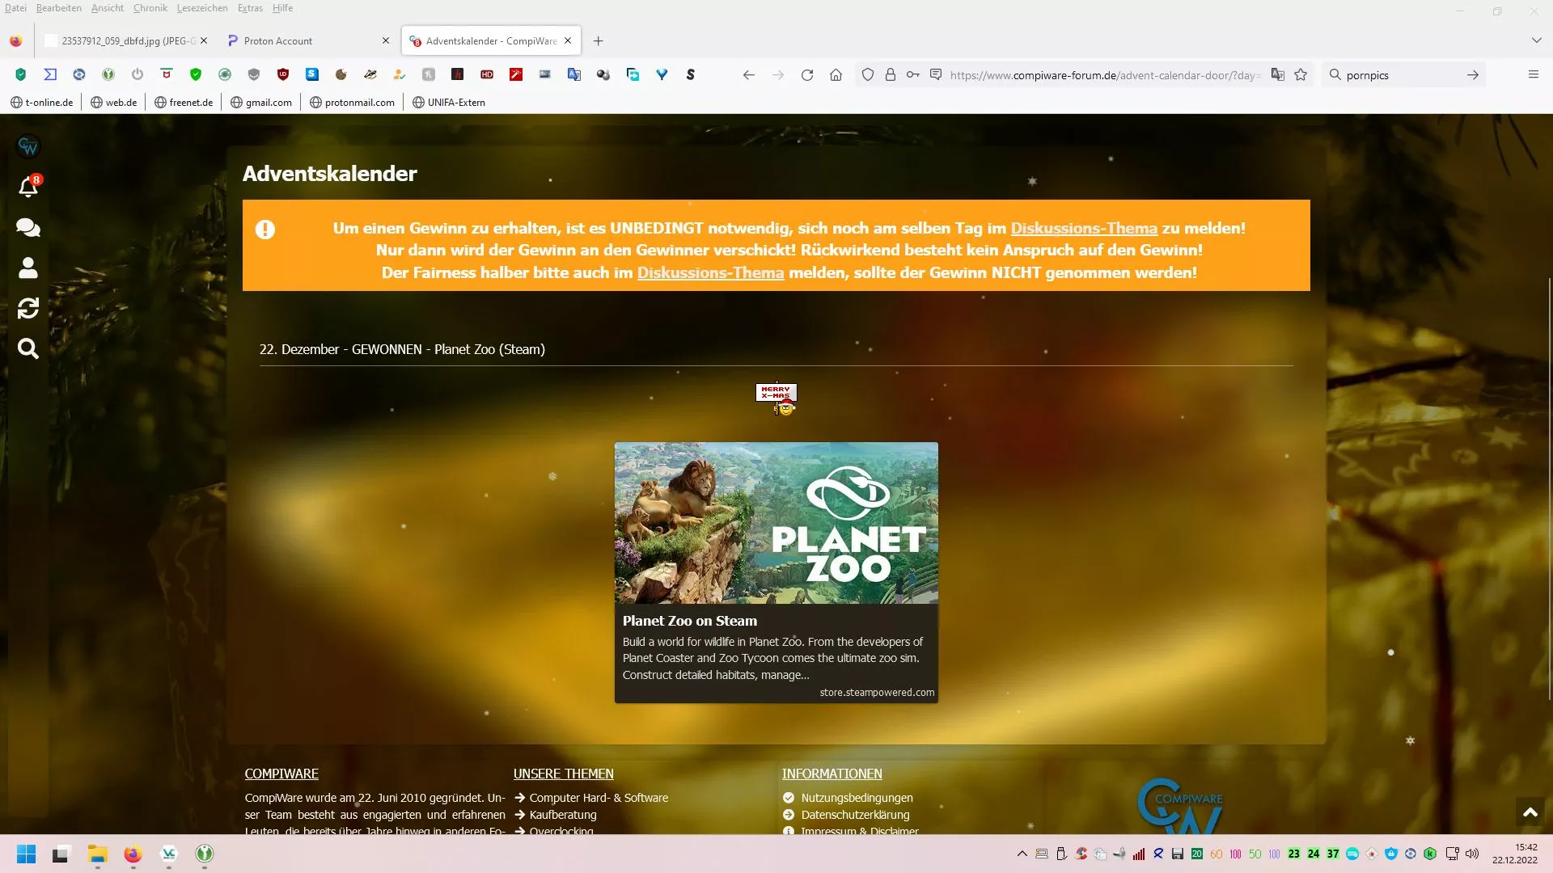Screen dimensions: 1553x873
Task: Open the clock showing 15:42
Action: pyautogui.click(x=1515, y=854)
